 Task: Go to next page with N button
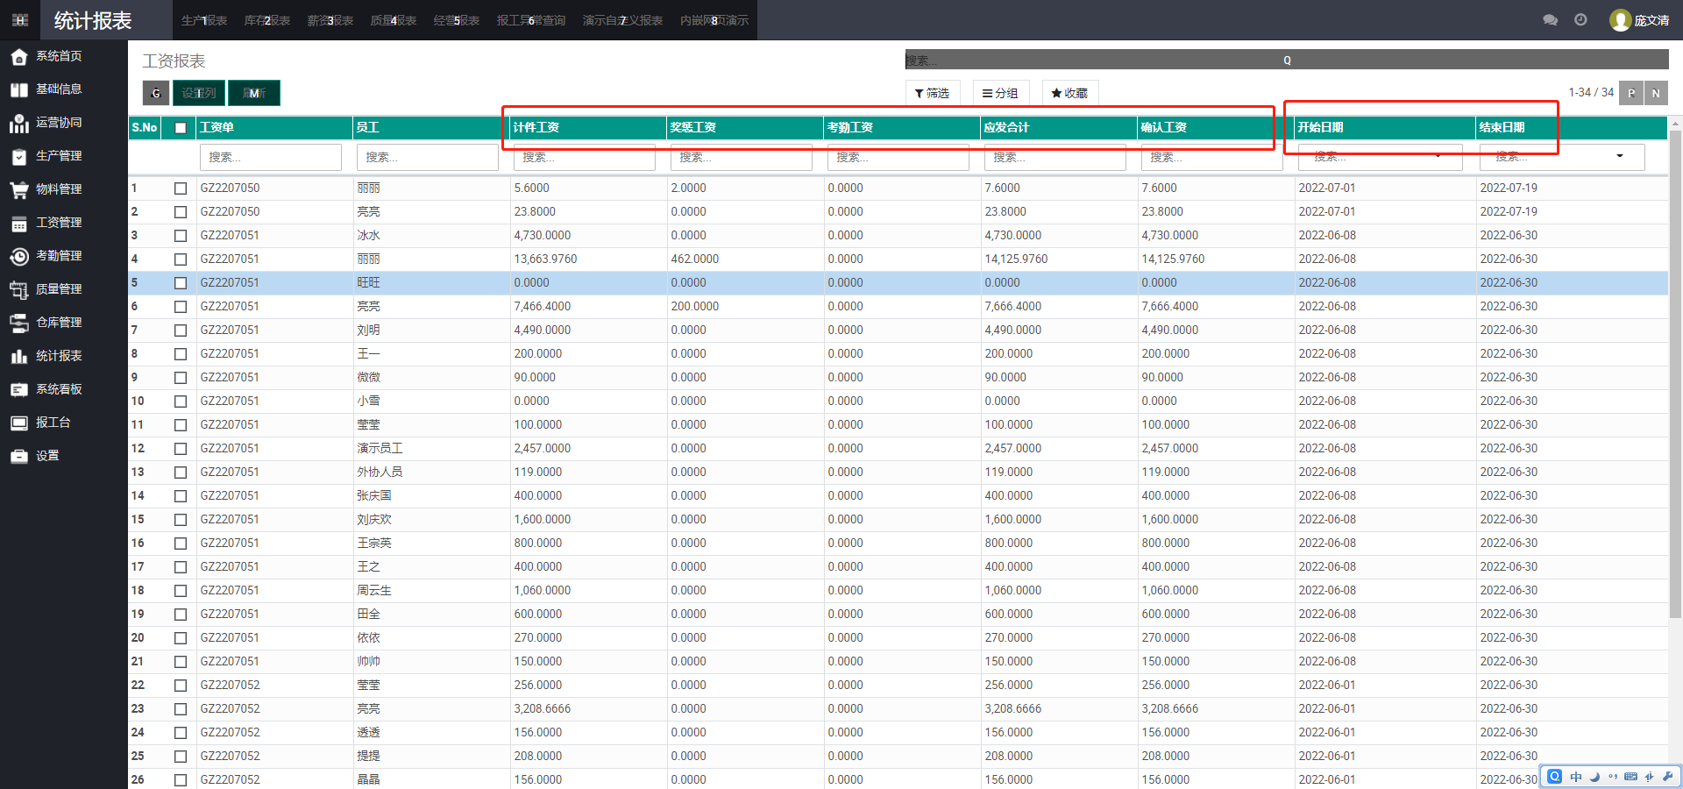pos(1655,93)
